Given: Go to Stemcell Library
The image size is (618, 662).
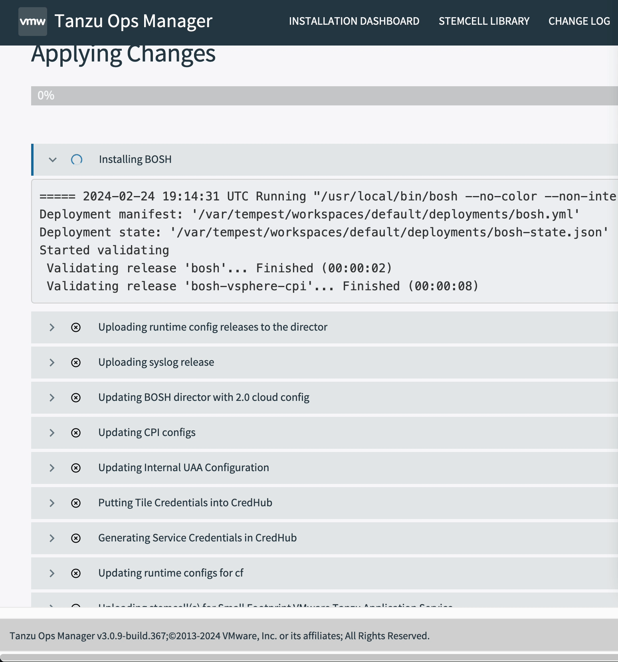Looking at the screenshot, I should tap(484, 21).
